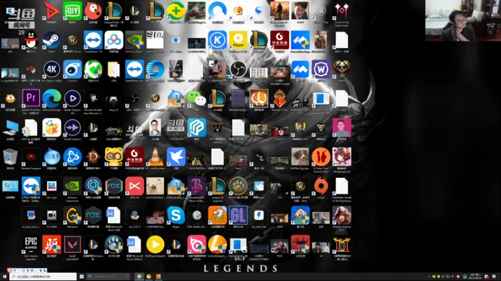Open the blue Kugou K icon

(x=217, y=40)
